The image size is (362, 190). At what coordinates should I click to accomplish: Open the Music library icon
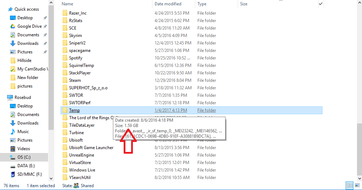coord(13,131)
